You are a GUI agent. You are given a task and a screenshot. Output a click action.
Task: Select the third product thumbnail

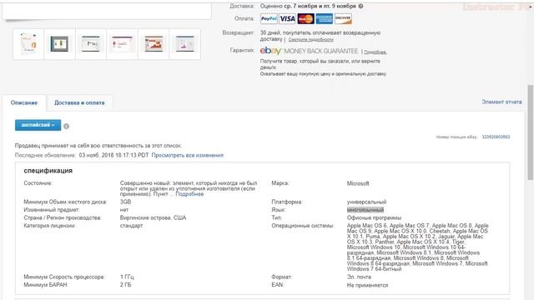pyautogui.click(x=91, y=44)
